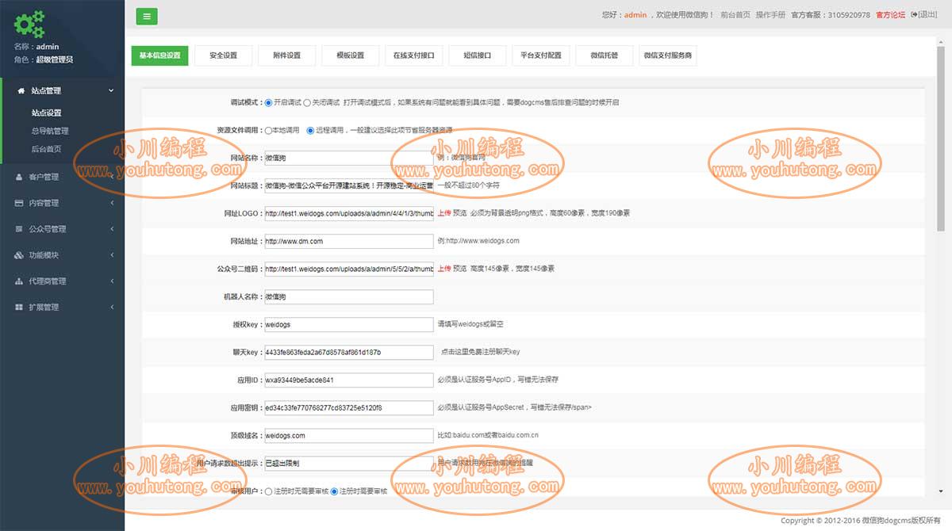Select 注册时需要审核 radio

(334, 491)
